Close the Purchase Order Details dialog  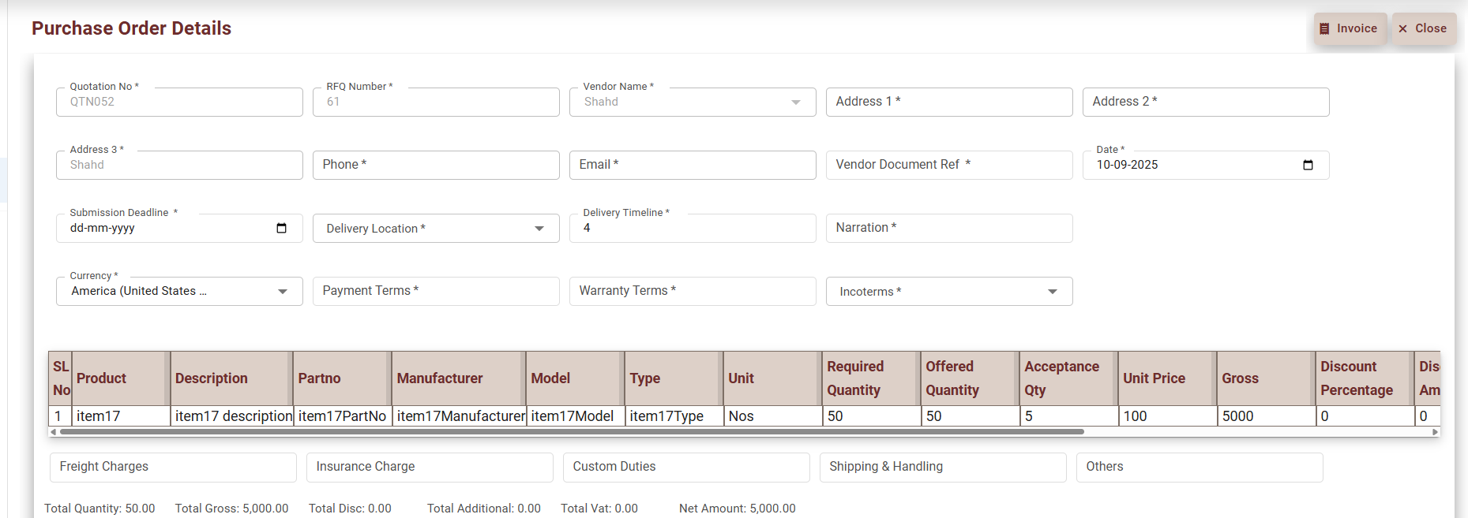point(1423,28)
